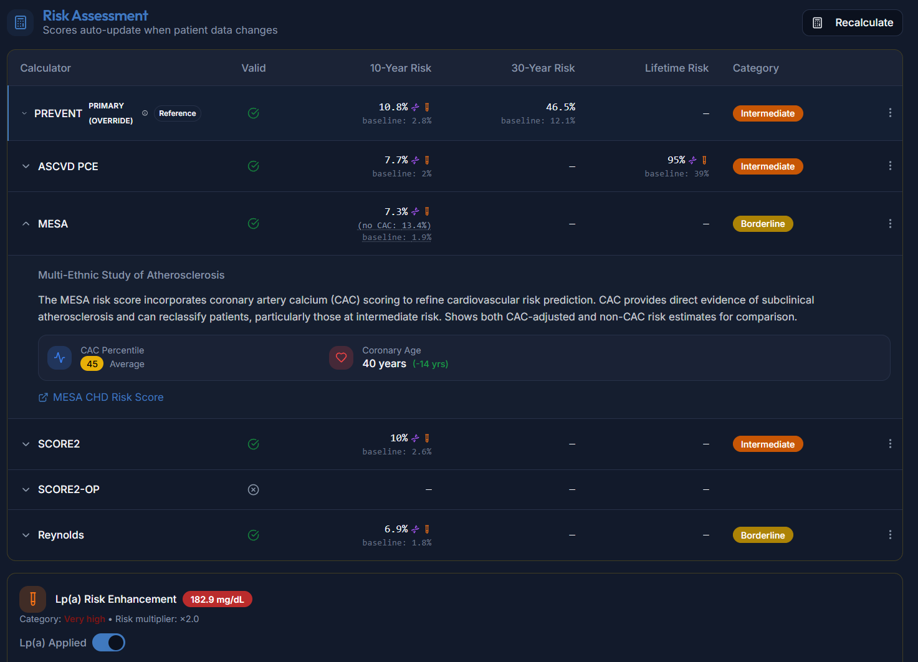Viewport: 918px width, 662px height.
Task: Click the Risk Assessment calculator icon
Action: (21, 22)
